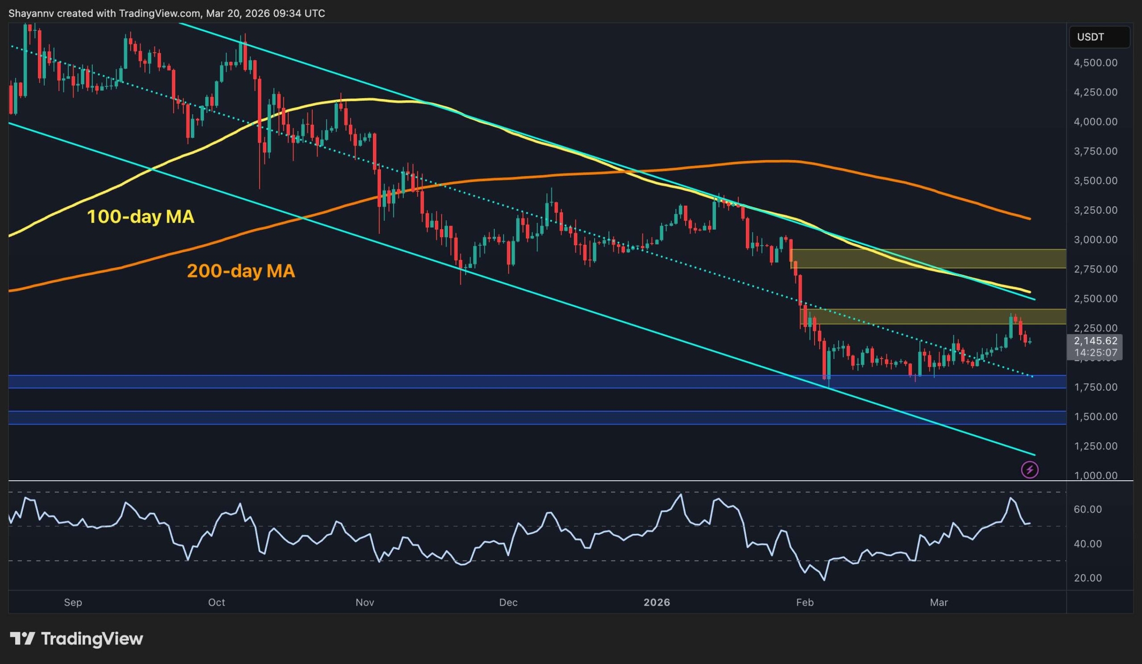1142x664 pixels.
Task: Select the USDT badge in top-right corner
Action: tap(1101, 37)
